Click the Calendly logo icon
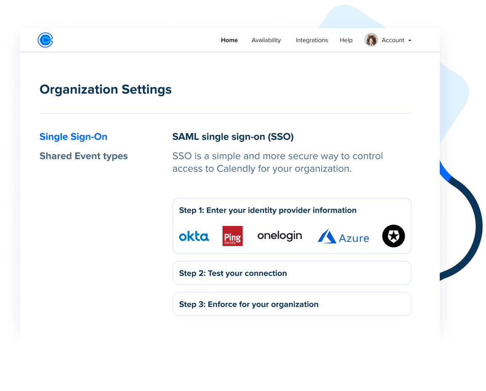 (x=45, y=40)
